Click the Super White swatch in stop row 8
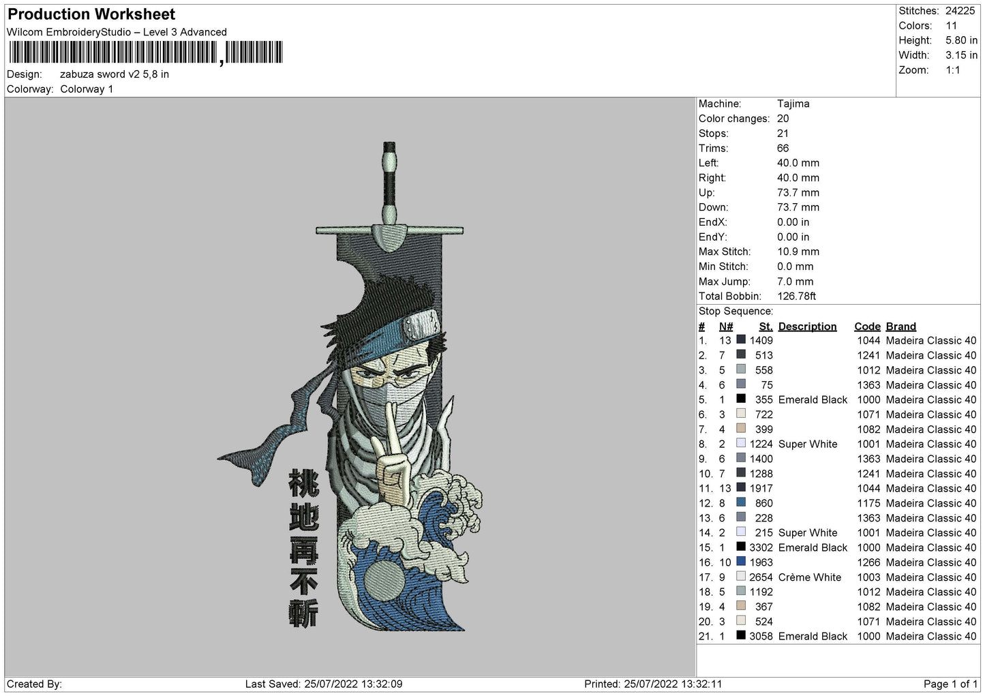Image resolution: width=985 pixels, height=696 pixels. (x=741, y=444)
